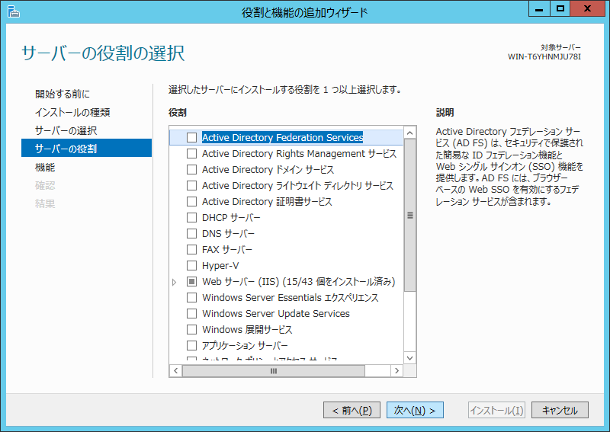Screen dimensions: 610x432
Task: Click the vertical scrollbar thumb in role list
Action: click(x=410, y=216)
